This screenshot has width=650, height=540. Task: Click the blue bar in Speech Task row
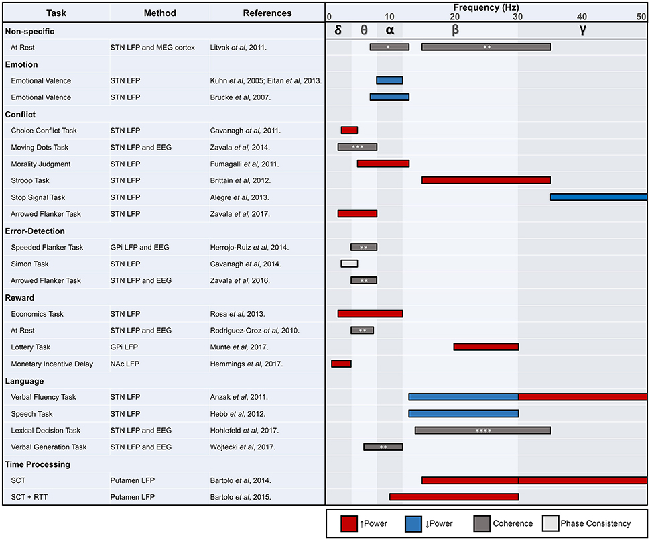click(464, 414)
